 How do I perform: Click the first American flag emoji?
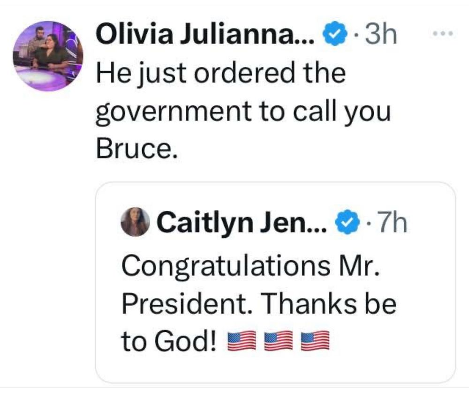pos(242,341)
